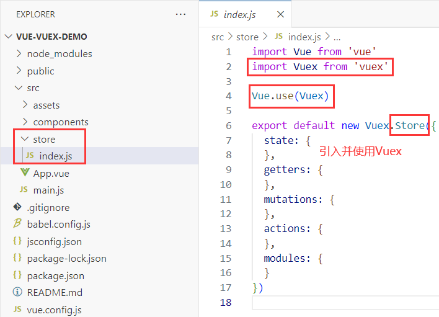The width and height of the screenshot is (439, 317).
Task: Collapse the VUE-VUEX-DEMO root folder
Action: [x=9, y=37]
